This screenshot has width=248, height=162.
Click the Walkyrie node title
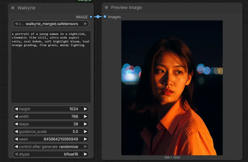(26, 8)
